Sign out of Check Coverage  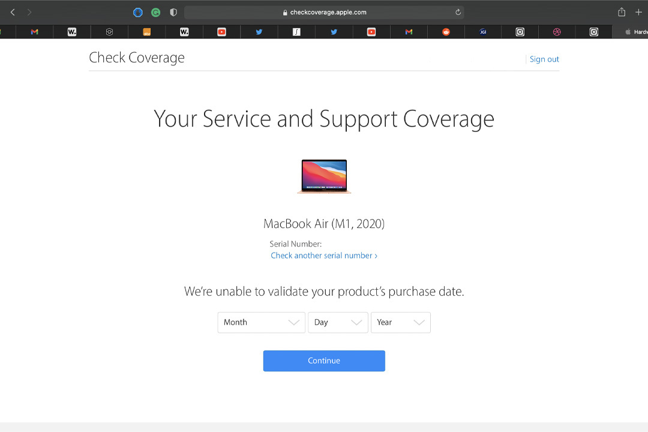click(544, 59)
